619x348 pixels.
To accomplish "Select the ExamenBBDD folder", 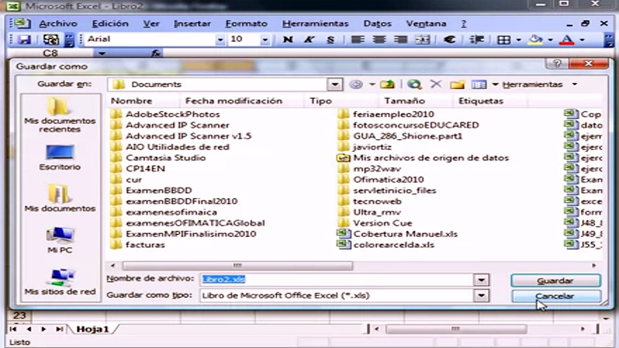I will pos(151,190).
